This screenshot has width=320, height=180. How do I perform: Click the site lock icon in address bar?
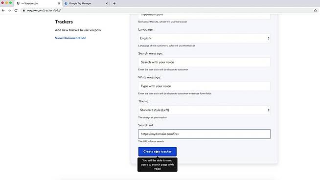tap(23, 10)
